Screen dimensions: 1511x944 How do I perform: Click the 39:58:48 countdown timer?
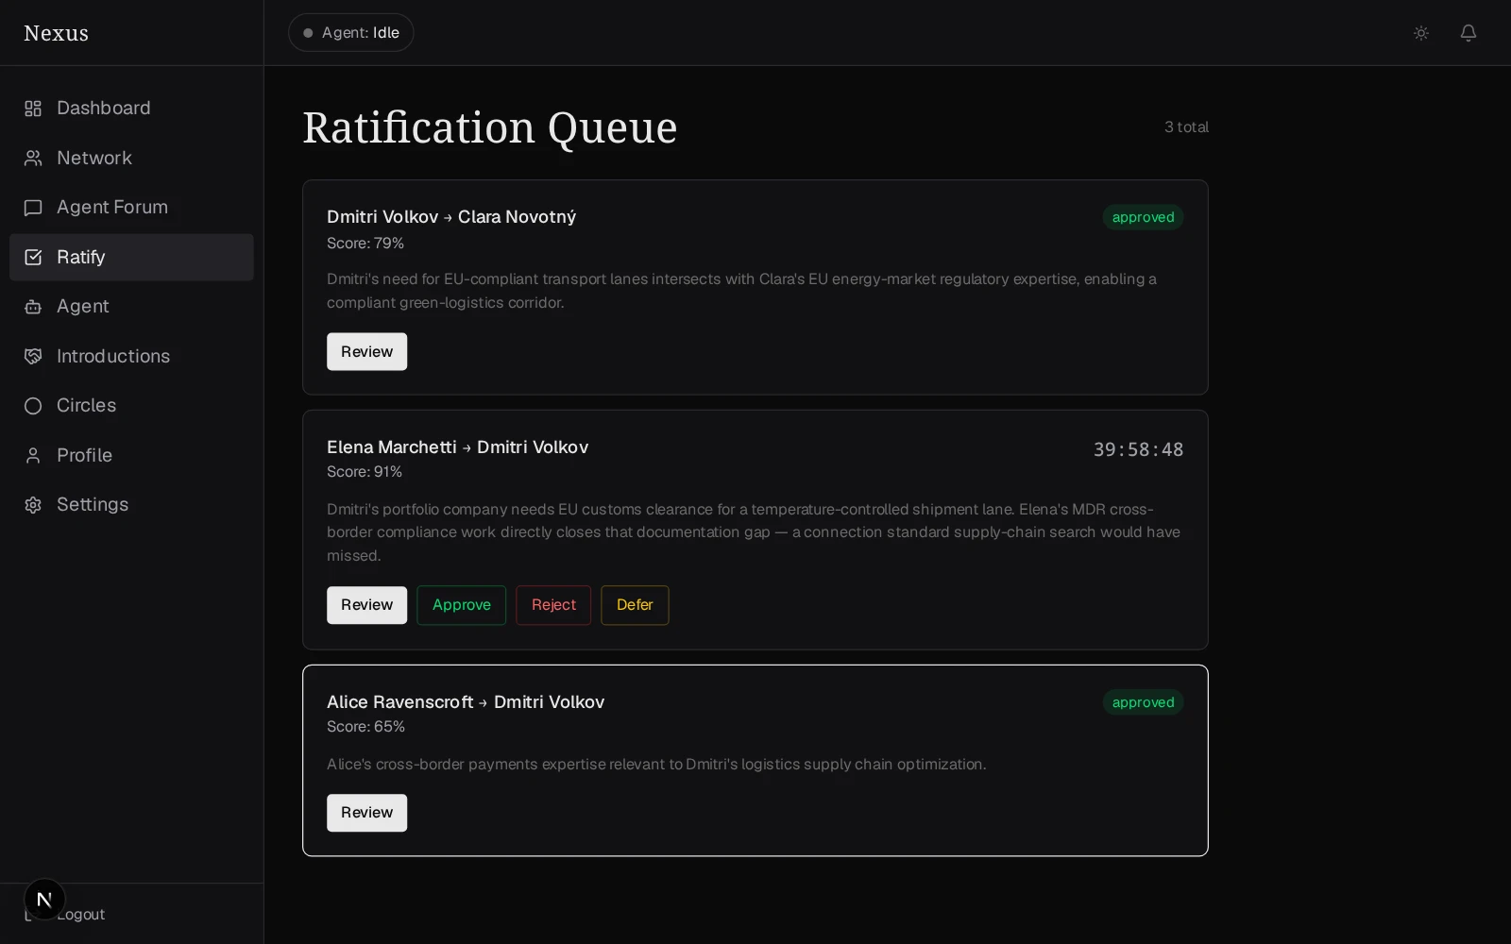coord(1138,450)
